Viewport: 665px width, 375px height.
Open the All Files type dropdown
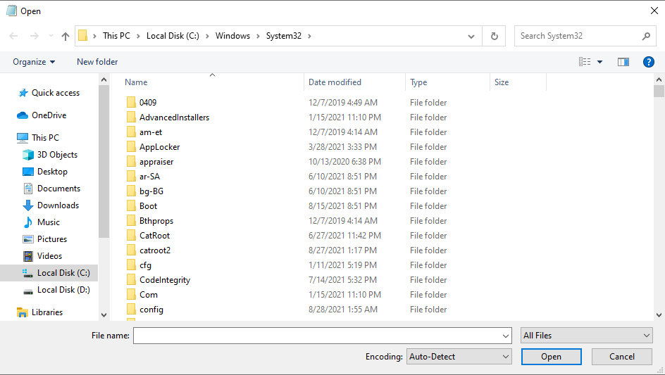click(x=586, y=336)
